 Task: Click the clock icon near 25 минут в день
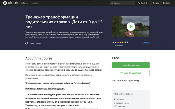pos(27,43)
